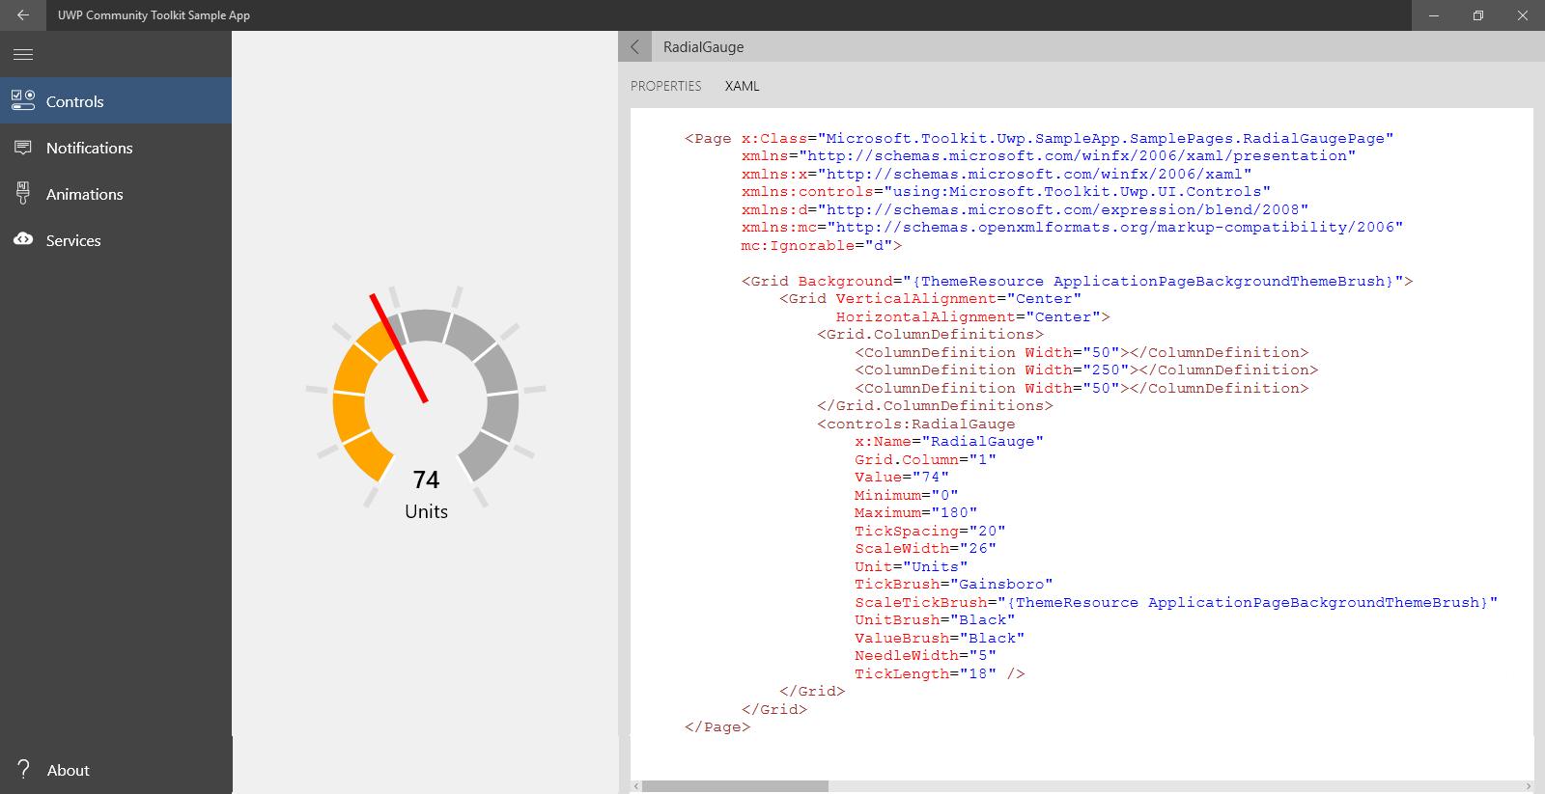Click the Units label under gauge
This screenshot has height=794, width=1545.
(426, 511)
